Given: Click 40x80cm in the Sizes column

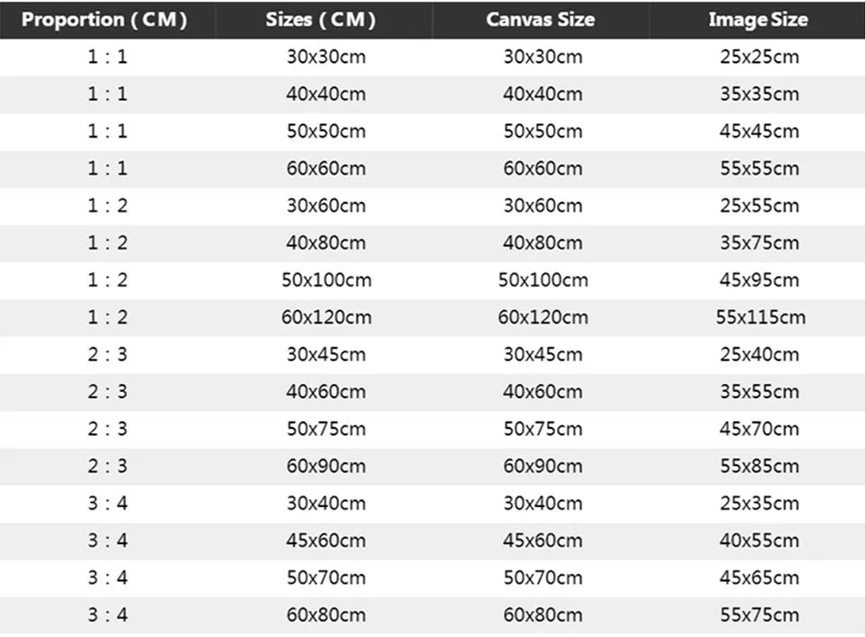Looking at the screenshot, I should pos(326,242).
